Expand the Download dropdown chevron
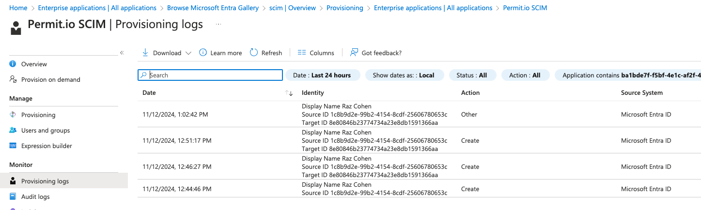This screenshot has width=701, height=210. coord(188,53)
